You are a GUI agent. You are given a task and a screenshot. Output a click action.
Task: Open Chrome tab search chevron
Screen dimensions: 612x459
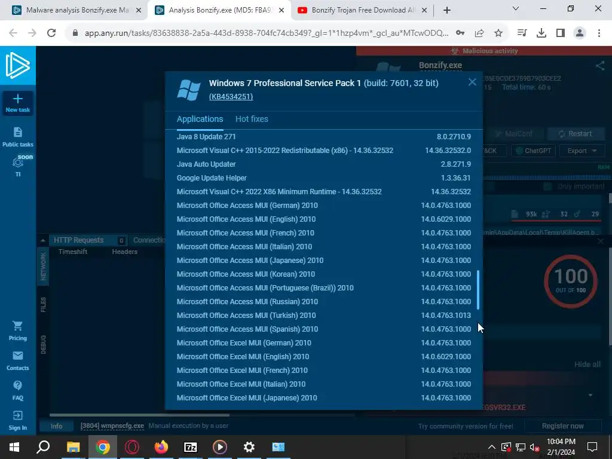point(516,8)
